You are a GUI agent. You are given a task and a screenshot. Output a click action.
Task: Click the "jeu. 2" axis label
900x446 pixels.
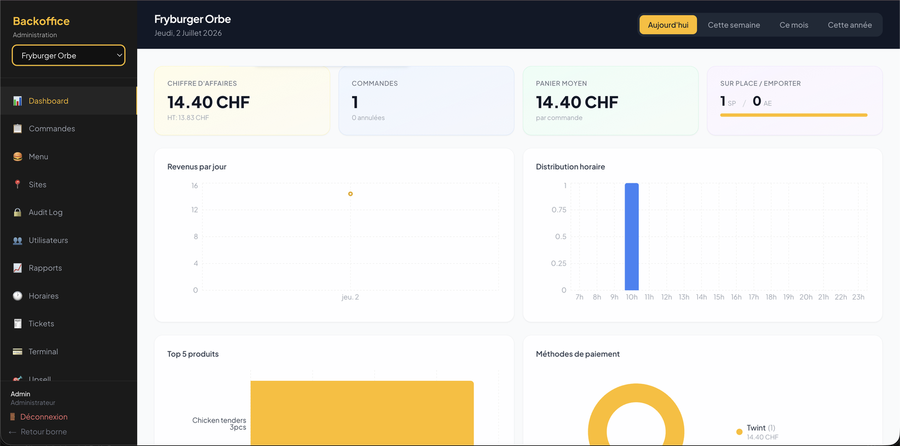[x=350, y=297]
